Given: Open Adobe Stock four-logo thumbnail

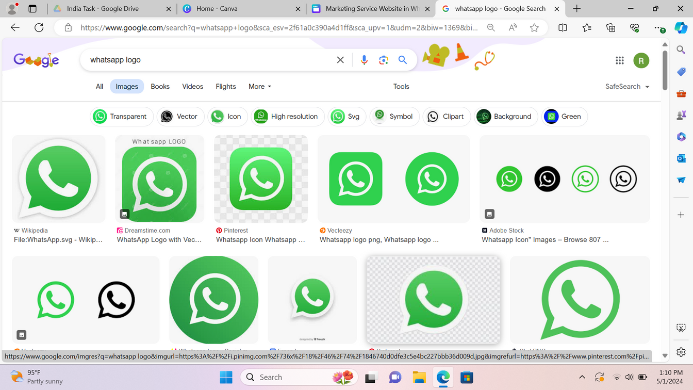Looking at the screenshot, I should (565, 179).
